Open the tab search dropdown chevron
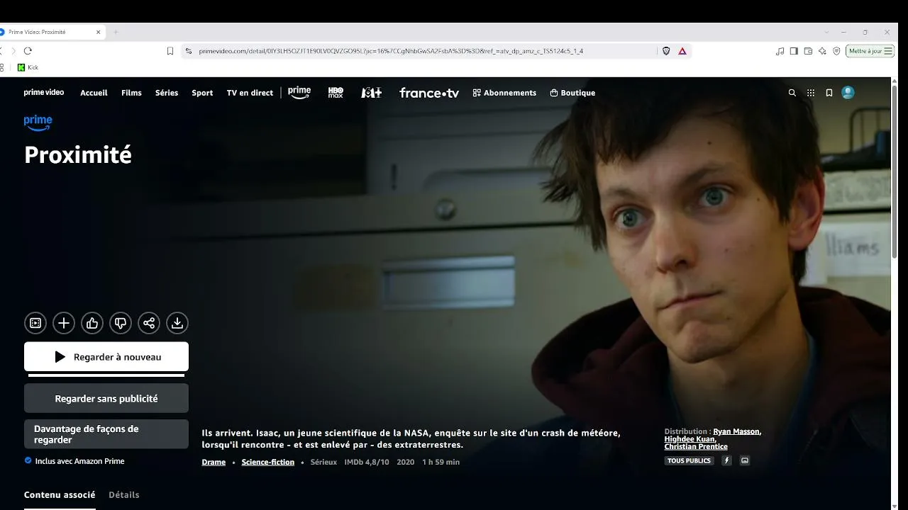The height and width of the screenshot is (510, 908). coord(826,32)
